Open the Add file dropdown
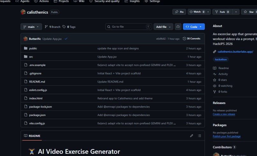The image size is (257, 156). [163, 27]
